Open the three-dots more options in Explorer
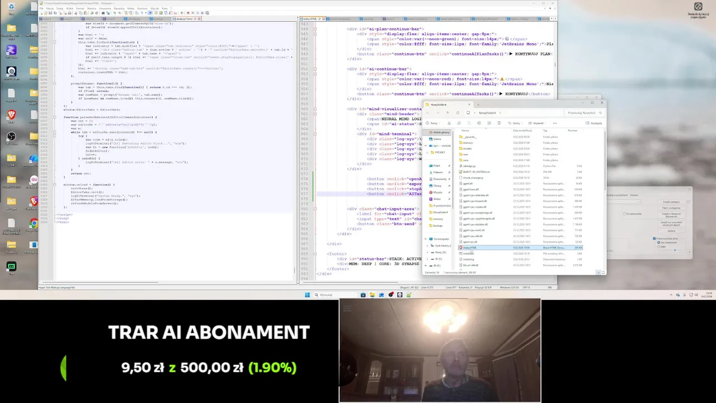Image resolution: width=716 pixels, height=403 pixels. pos(555,123)
